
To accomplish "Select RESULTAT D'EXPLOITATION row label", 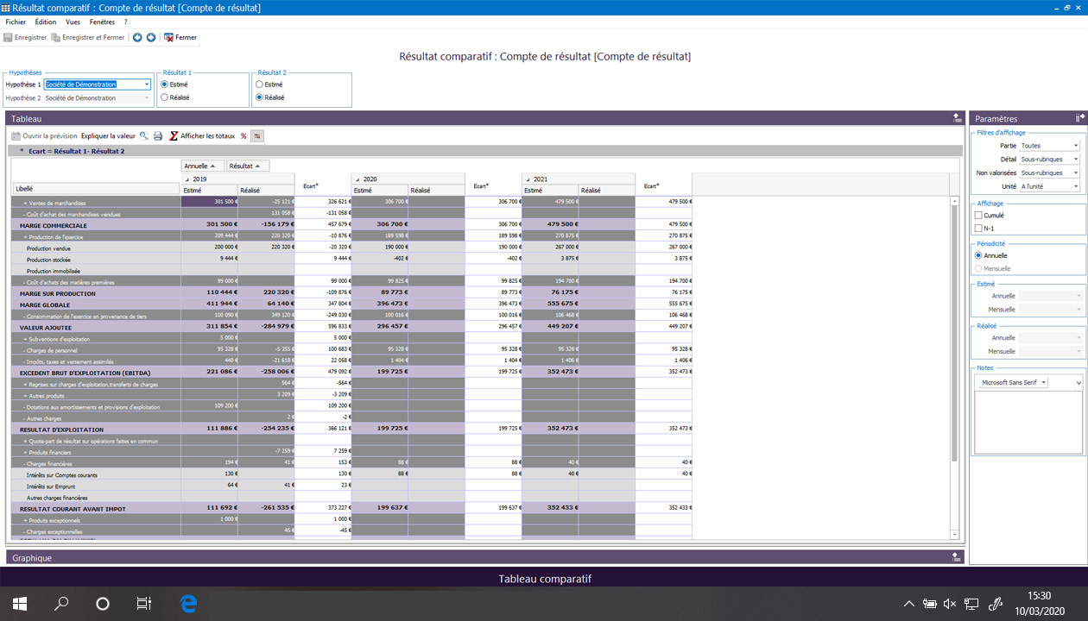I will [x=61, y=430].
